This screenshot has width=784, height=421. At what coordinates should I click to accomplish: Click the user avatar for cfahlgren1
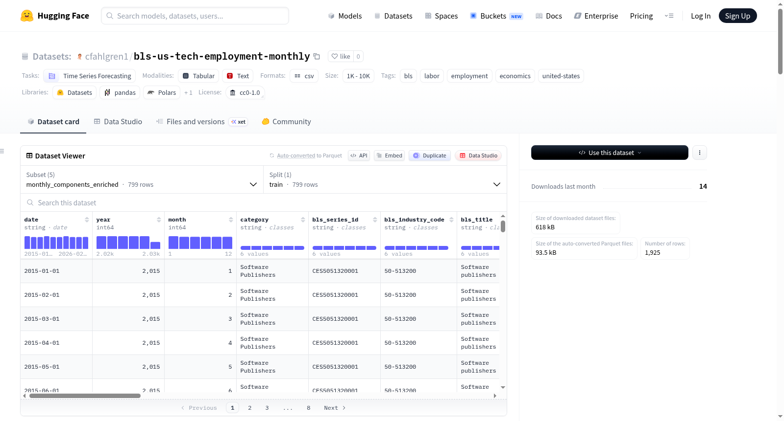80,57
